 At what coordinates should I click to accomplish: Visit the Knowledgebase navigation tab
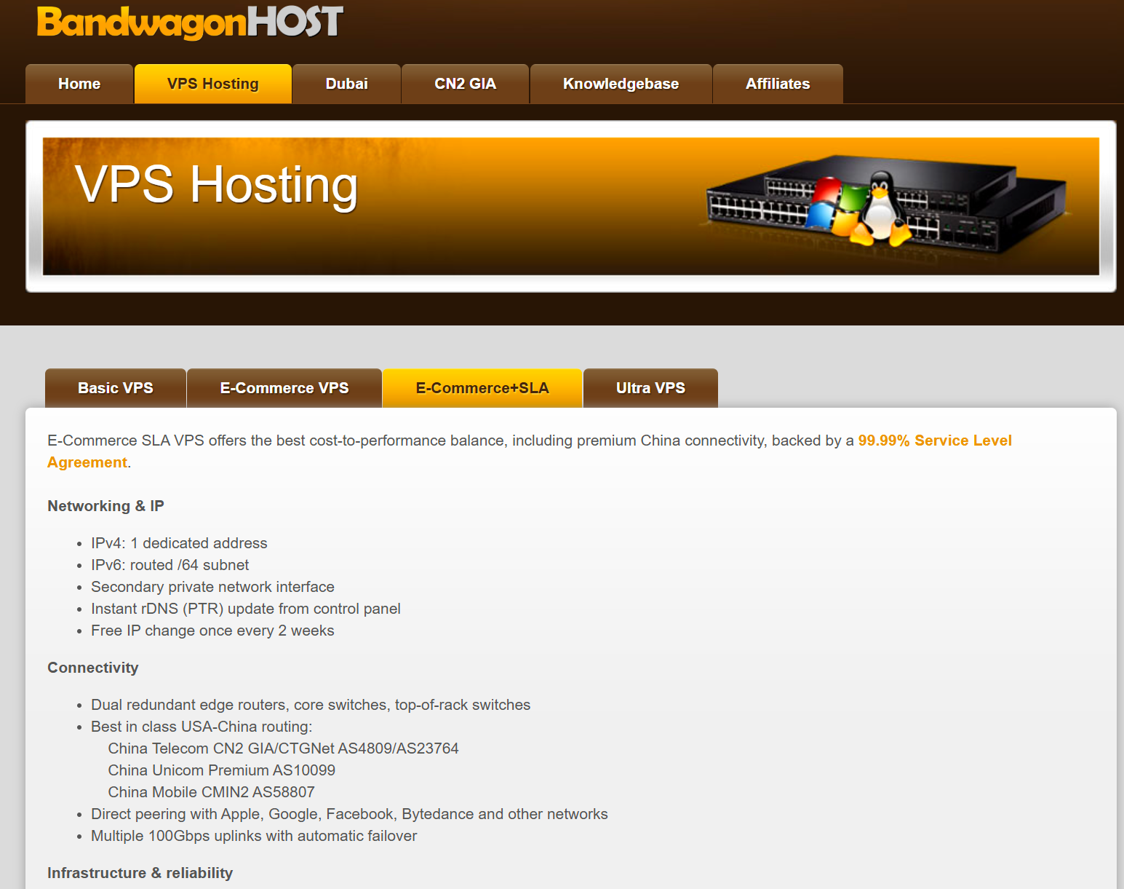tap(621, 84)
